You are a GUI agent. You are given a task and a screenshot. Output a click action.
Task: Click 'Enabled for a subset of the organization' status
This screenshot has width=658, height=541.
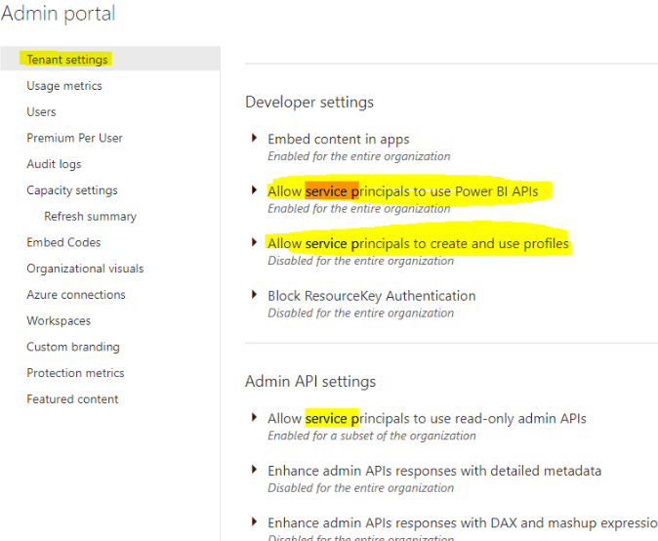click(372, 436)
